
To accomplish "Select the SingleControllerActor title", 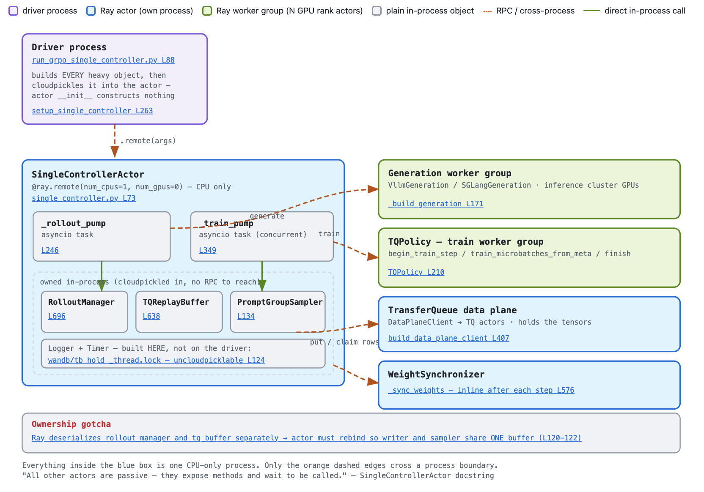I will click(88, 175).
